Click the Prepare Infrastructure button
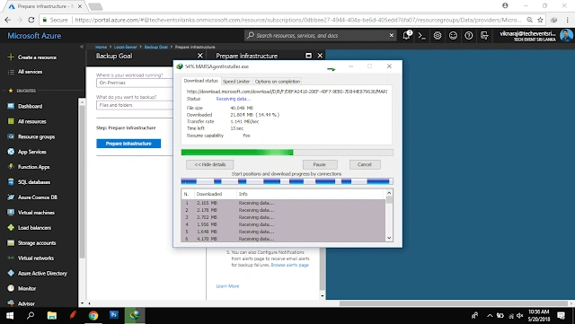The height and width of the screenshot is (324, 575). 128,144
